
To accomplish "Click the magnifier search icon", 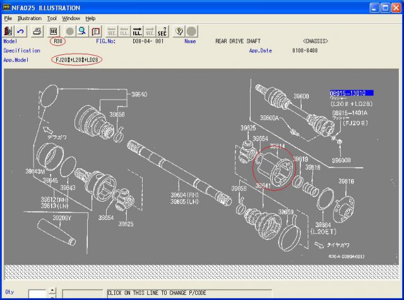I will click(82, 31).
